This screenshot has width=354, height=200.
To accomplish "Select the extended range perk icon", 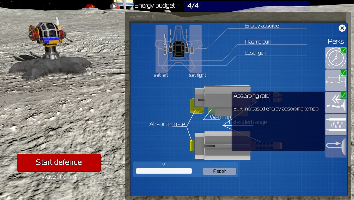I will pyautogui.click(x=336, y=80).
